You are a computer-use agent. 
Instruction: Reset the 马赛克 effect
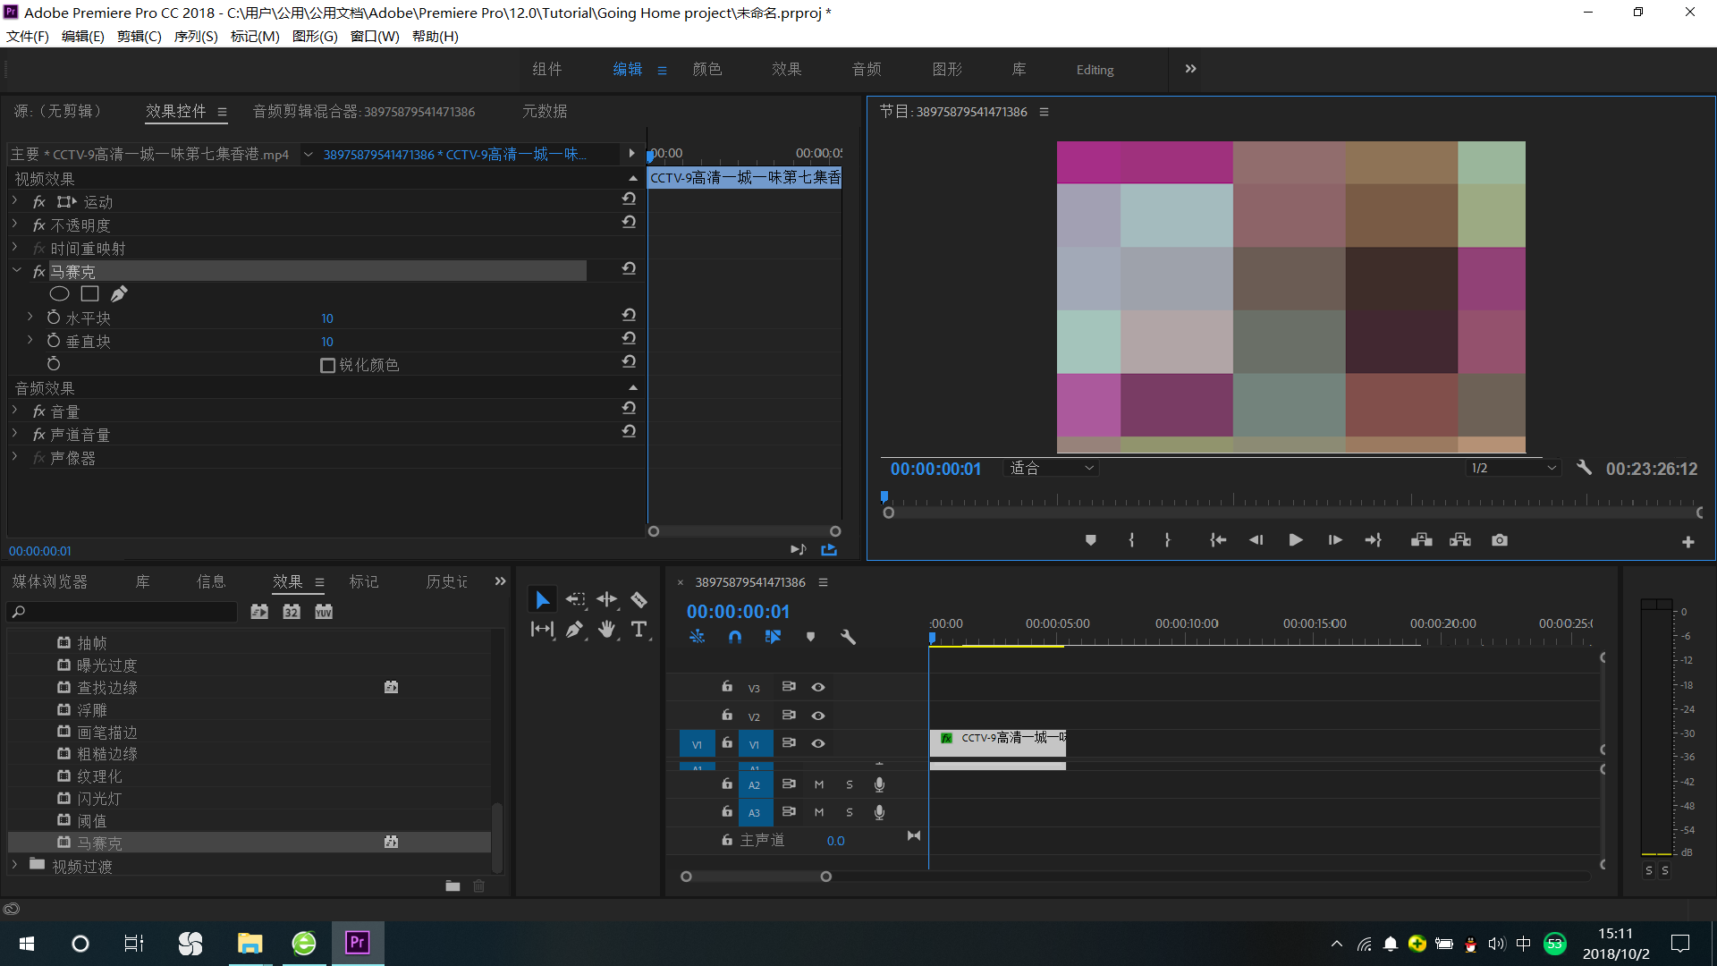coord(629,268)
